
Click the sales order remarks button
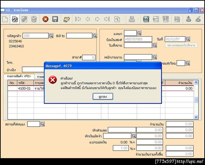pos(181,45)
